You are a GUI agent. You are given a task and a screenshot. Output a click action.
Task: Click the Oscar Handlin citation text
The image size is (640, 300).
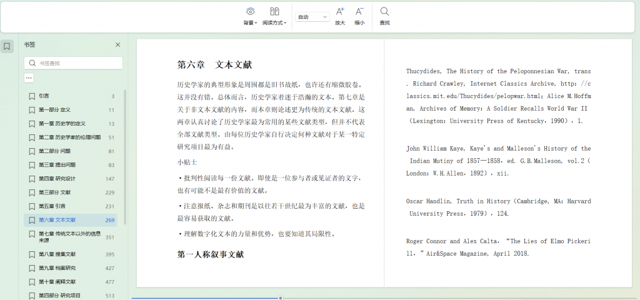click(498, 207)
